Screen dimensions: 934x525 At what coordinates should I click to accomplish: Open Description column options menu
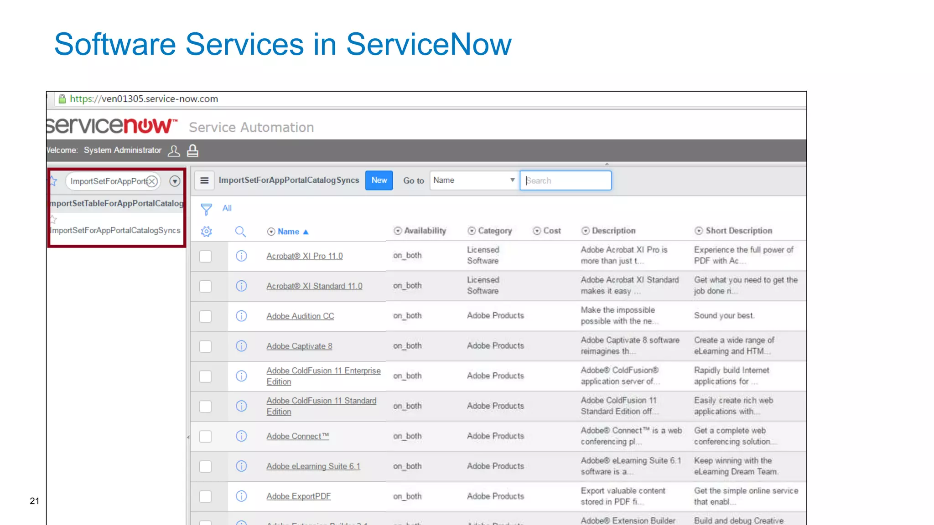[x=585, y=231]
